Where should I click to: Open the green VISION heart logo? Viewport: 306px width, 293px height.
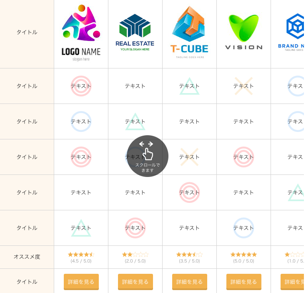click(x=243, y=32)
